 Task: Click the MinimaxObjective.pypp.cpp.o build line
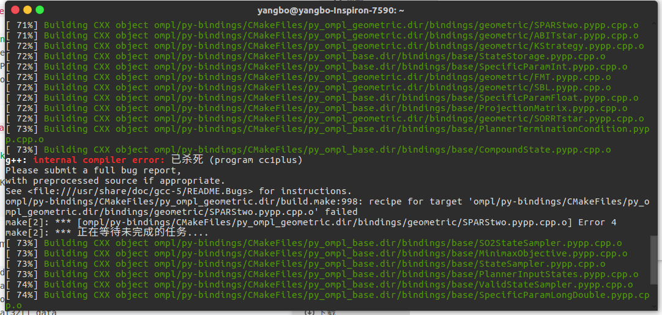click(316, 253)
